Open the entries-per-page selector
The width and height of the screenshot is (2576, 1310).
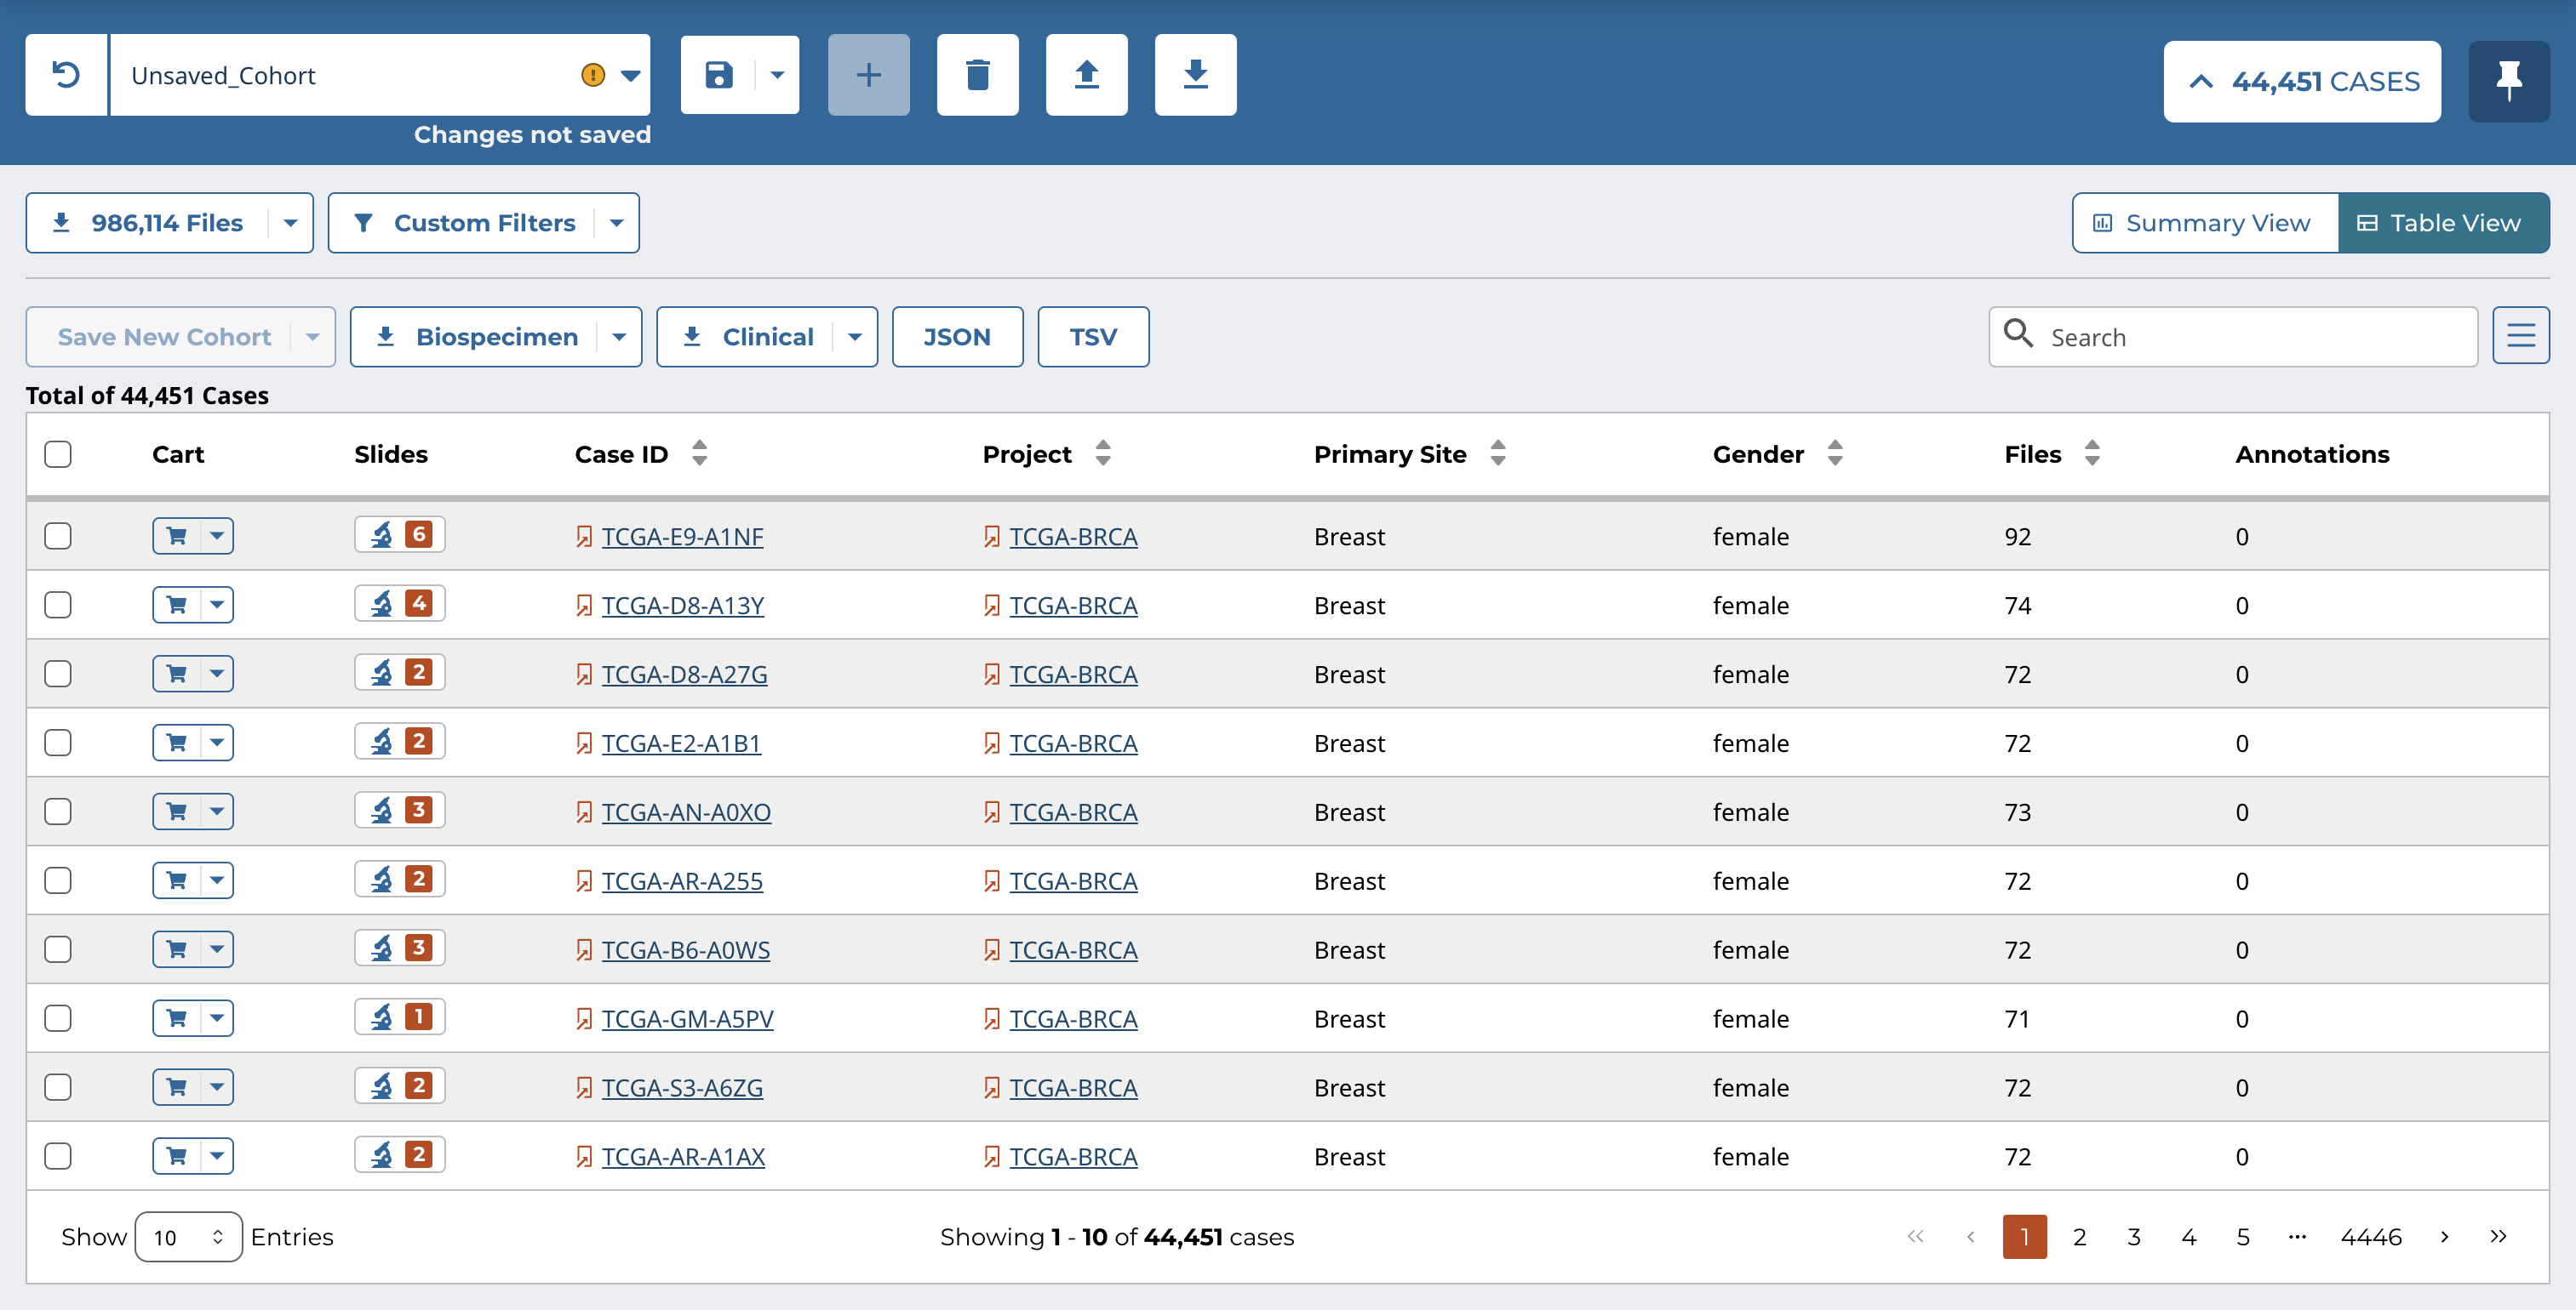[x=188, y=1237]
